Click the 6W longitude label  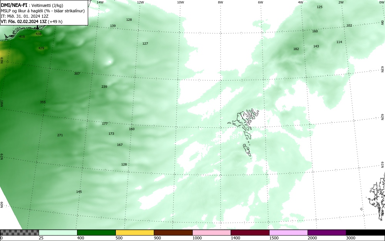pyautogui.click(x=261, y=2)
